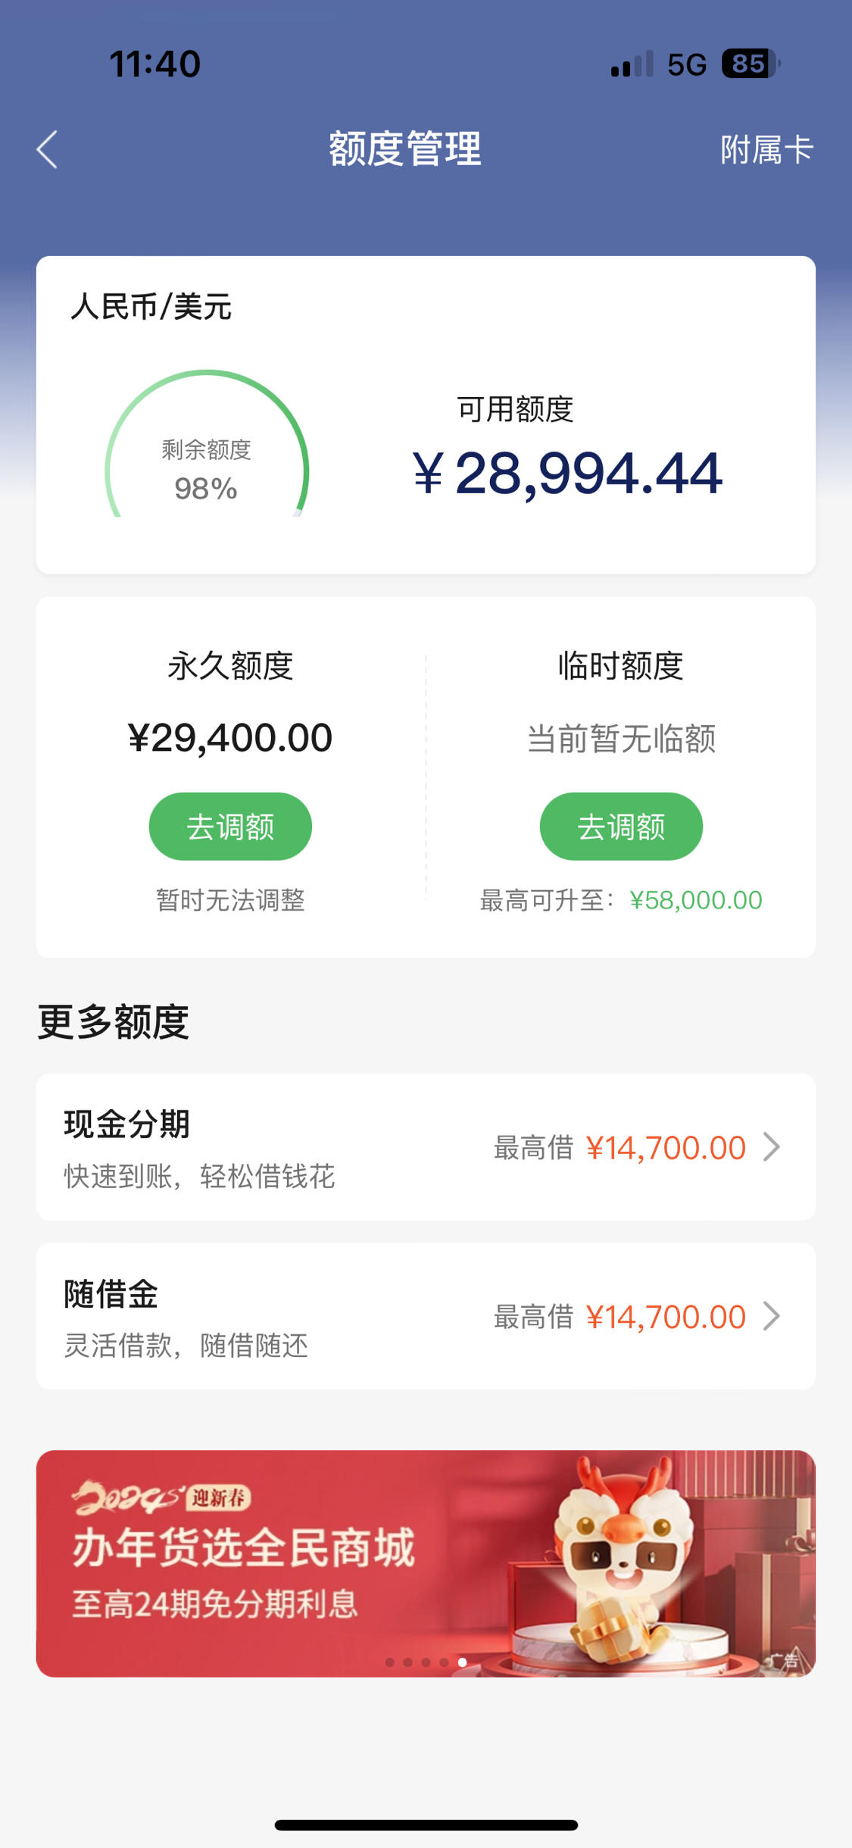This screenshot has height=1848, width=852.
Task: Tap 去调额 under 永久额度
Action: pyautogui.click(x=230, y=827)
